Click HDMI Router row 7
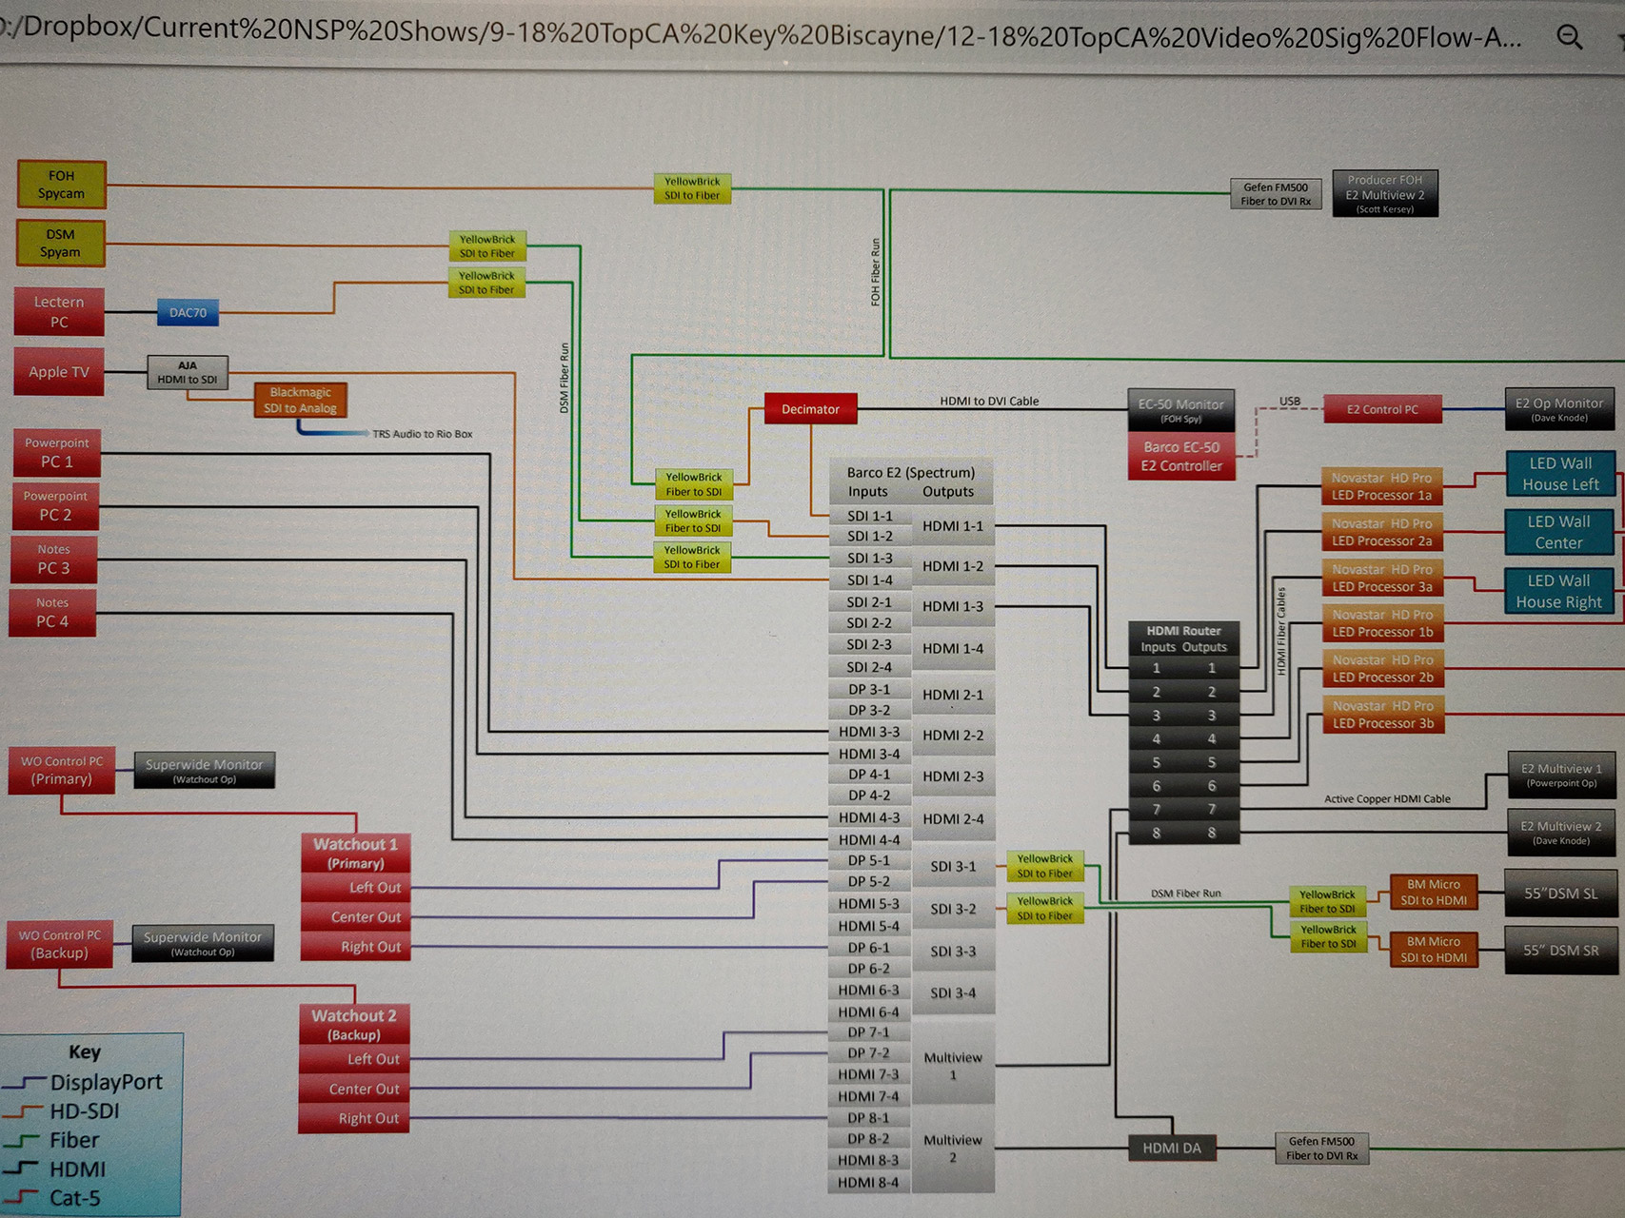This screenshot has width=1625, height=1218. coord(1183,810)
